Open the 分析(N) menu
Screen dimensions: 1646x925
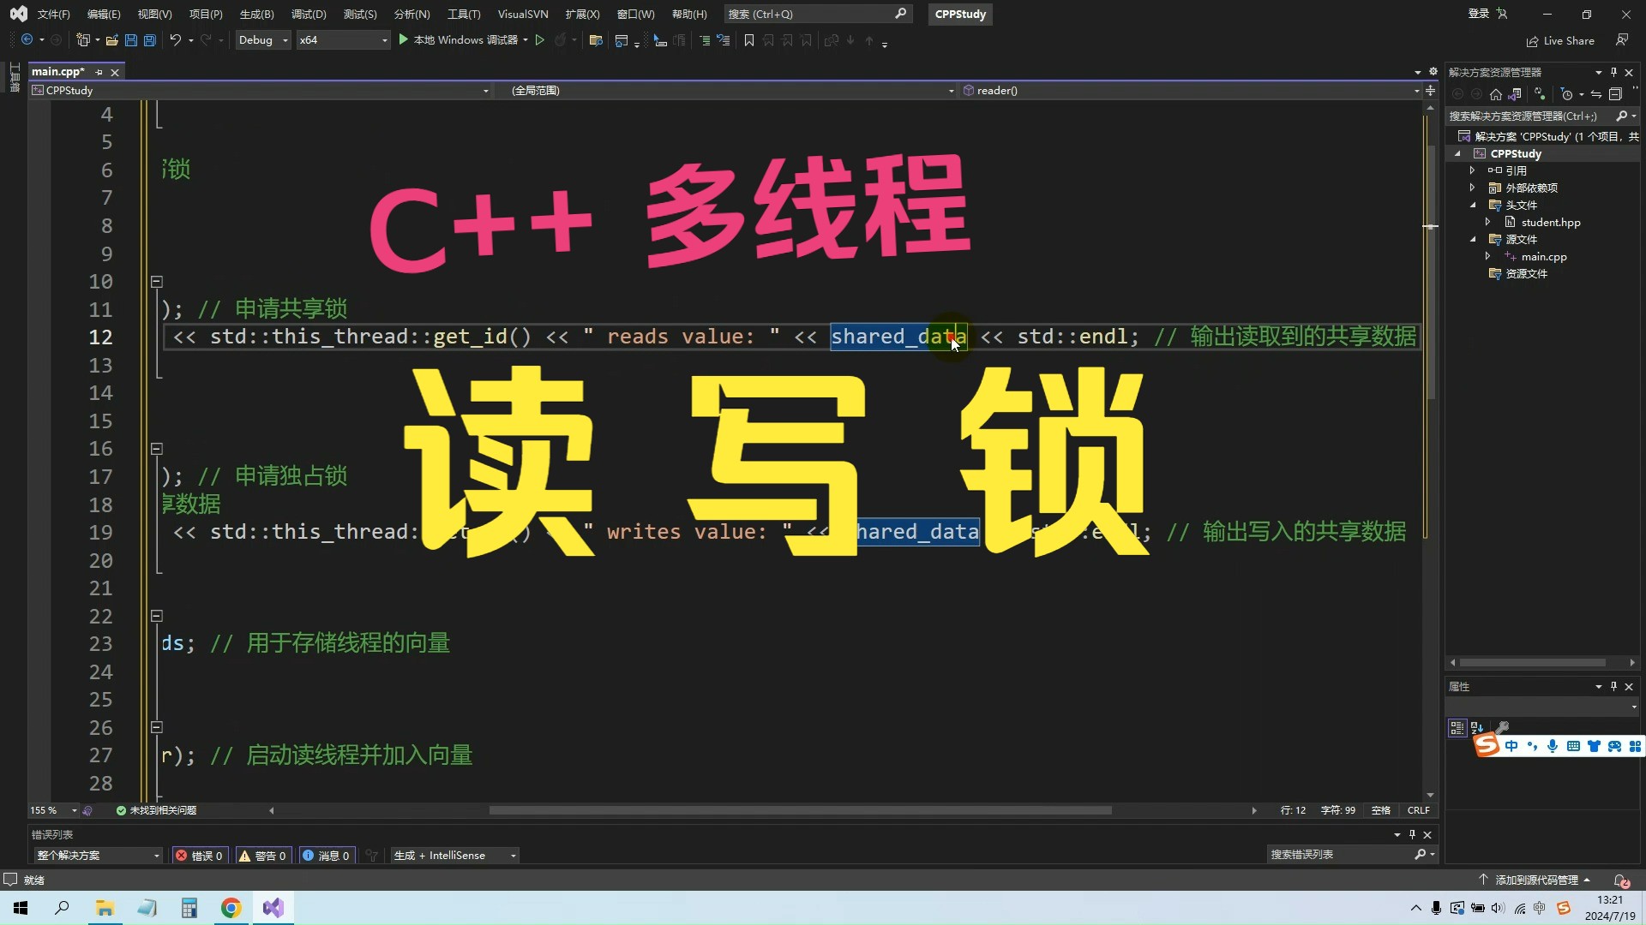pos(411,14)
